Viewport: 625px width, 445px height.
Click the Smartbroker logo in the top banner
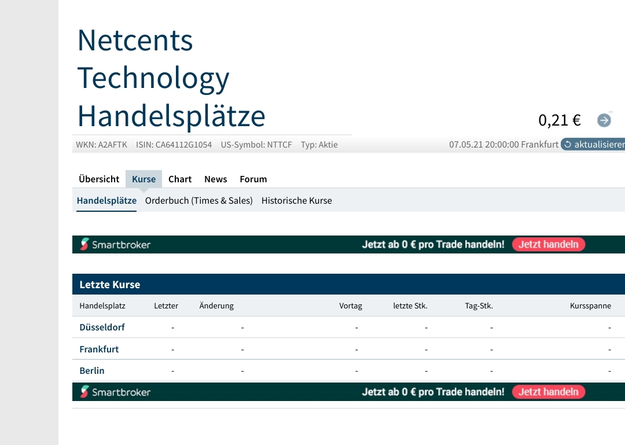click(116, 244)
